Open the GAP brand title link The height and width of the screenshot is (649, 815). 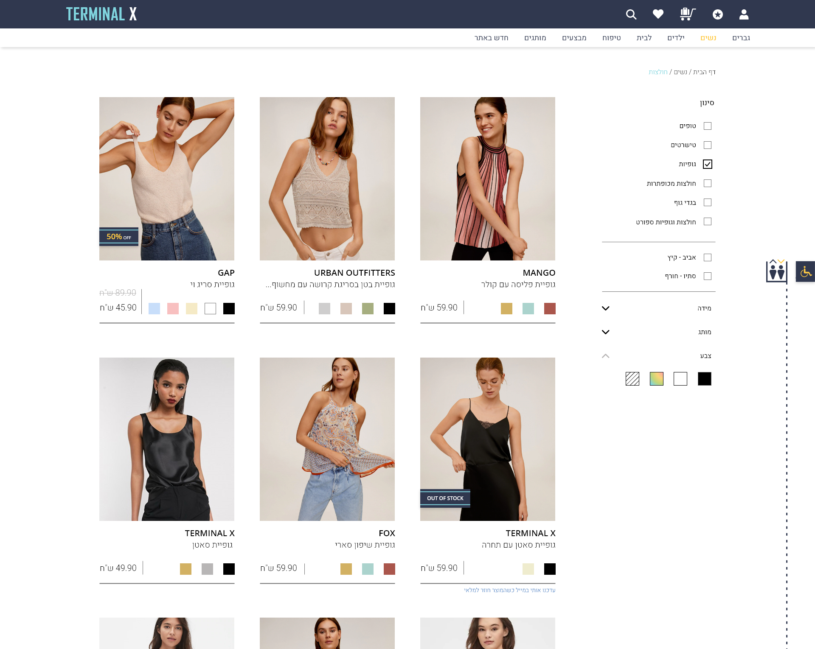226,273
